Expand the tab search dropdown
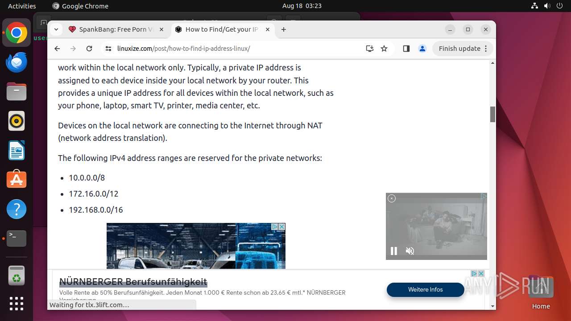The width and height of the screenshot is (571, 321). point(56,29)
